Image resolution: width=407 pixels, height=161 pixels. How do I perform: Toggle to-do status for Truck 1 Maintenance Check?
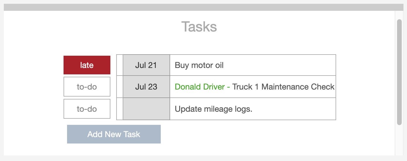(x=87, y=87)
